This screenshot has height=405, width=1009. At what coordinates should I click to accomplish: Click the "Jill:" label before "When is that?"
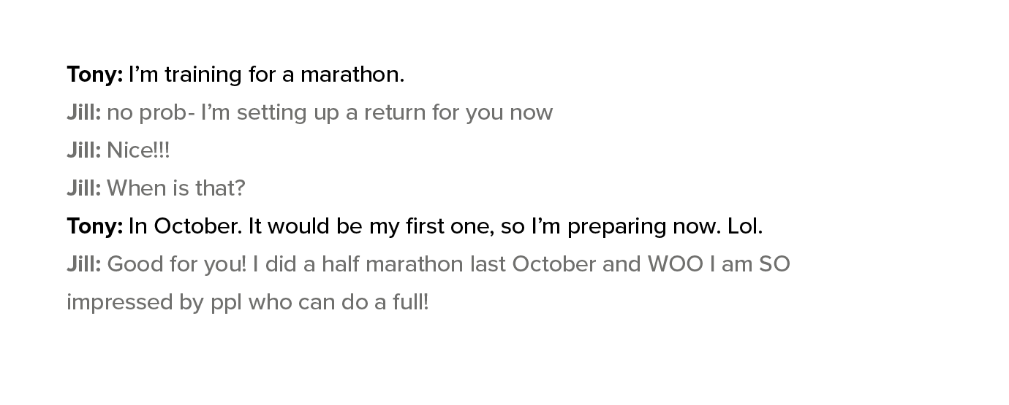84,189
